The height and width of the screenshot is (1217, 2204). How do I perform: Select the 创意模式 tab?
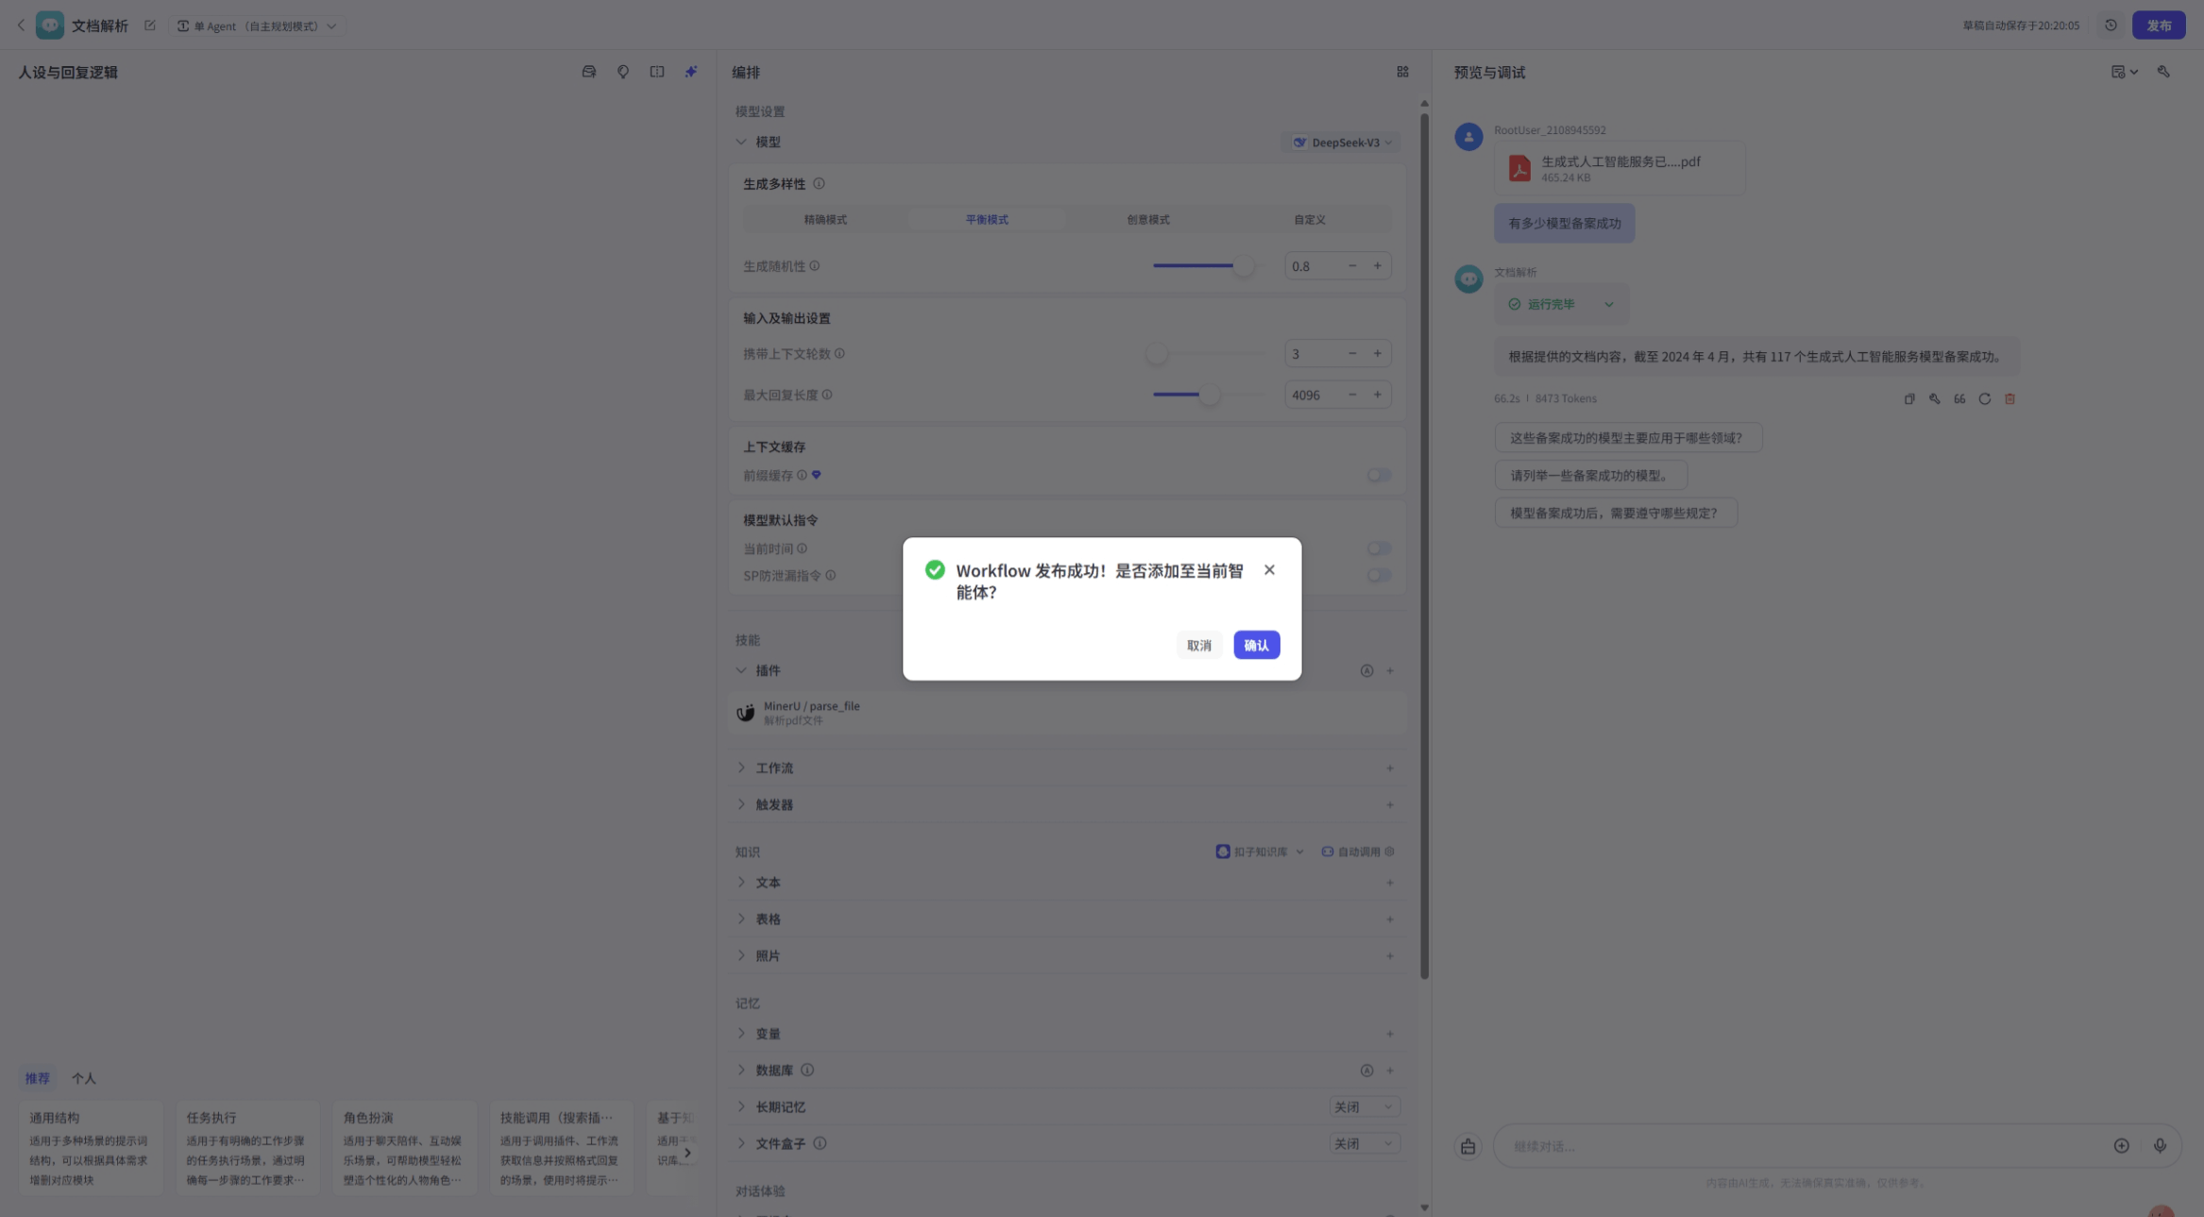(x=1147, y=220)
